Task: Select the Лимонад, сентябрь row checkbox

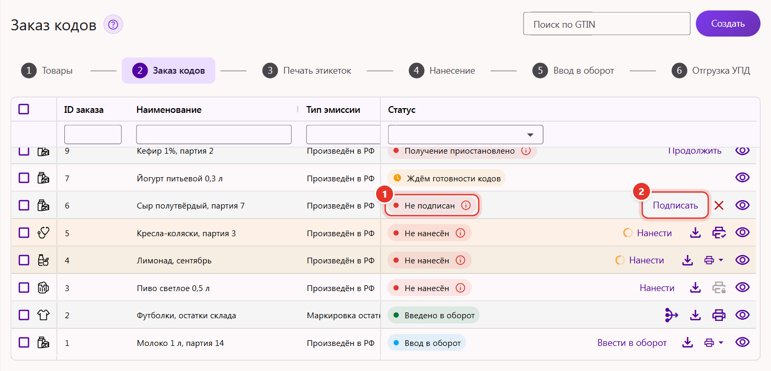Action: pos(24,260)
